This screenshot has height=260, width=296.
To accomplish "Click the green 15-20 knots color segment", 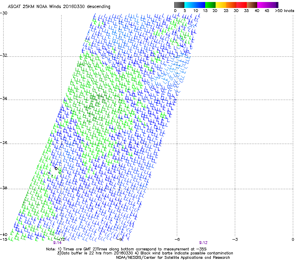I will 210,5.
